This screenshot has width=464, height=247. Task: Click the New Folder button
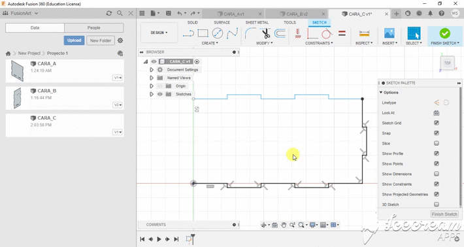(x=101, y=41)
